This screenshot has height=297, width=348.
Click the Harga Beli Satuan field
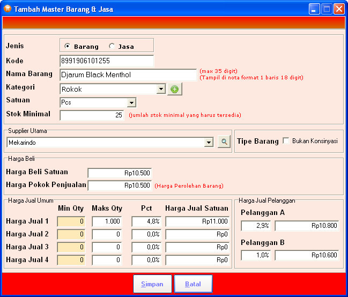120,173
